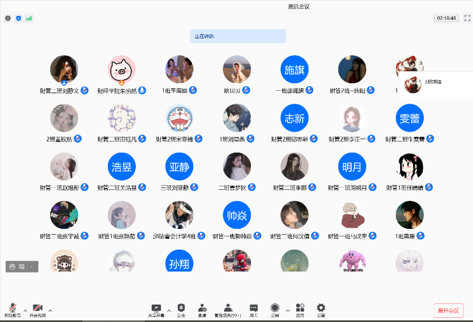This screenshot has height=322, width=473.
Task: Start Share Screen (共享屏幕)
Action: tap(156, 310)
